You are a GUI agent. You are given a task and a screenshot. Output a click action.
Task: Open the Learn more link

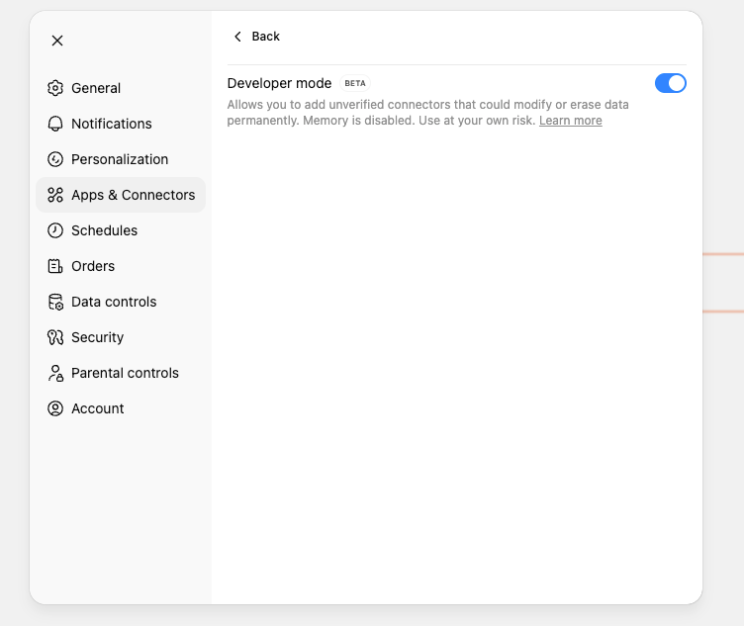click(x=570, y=121)
